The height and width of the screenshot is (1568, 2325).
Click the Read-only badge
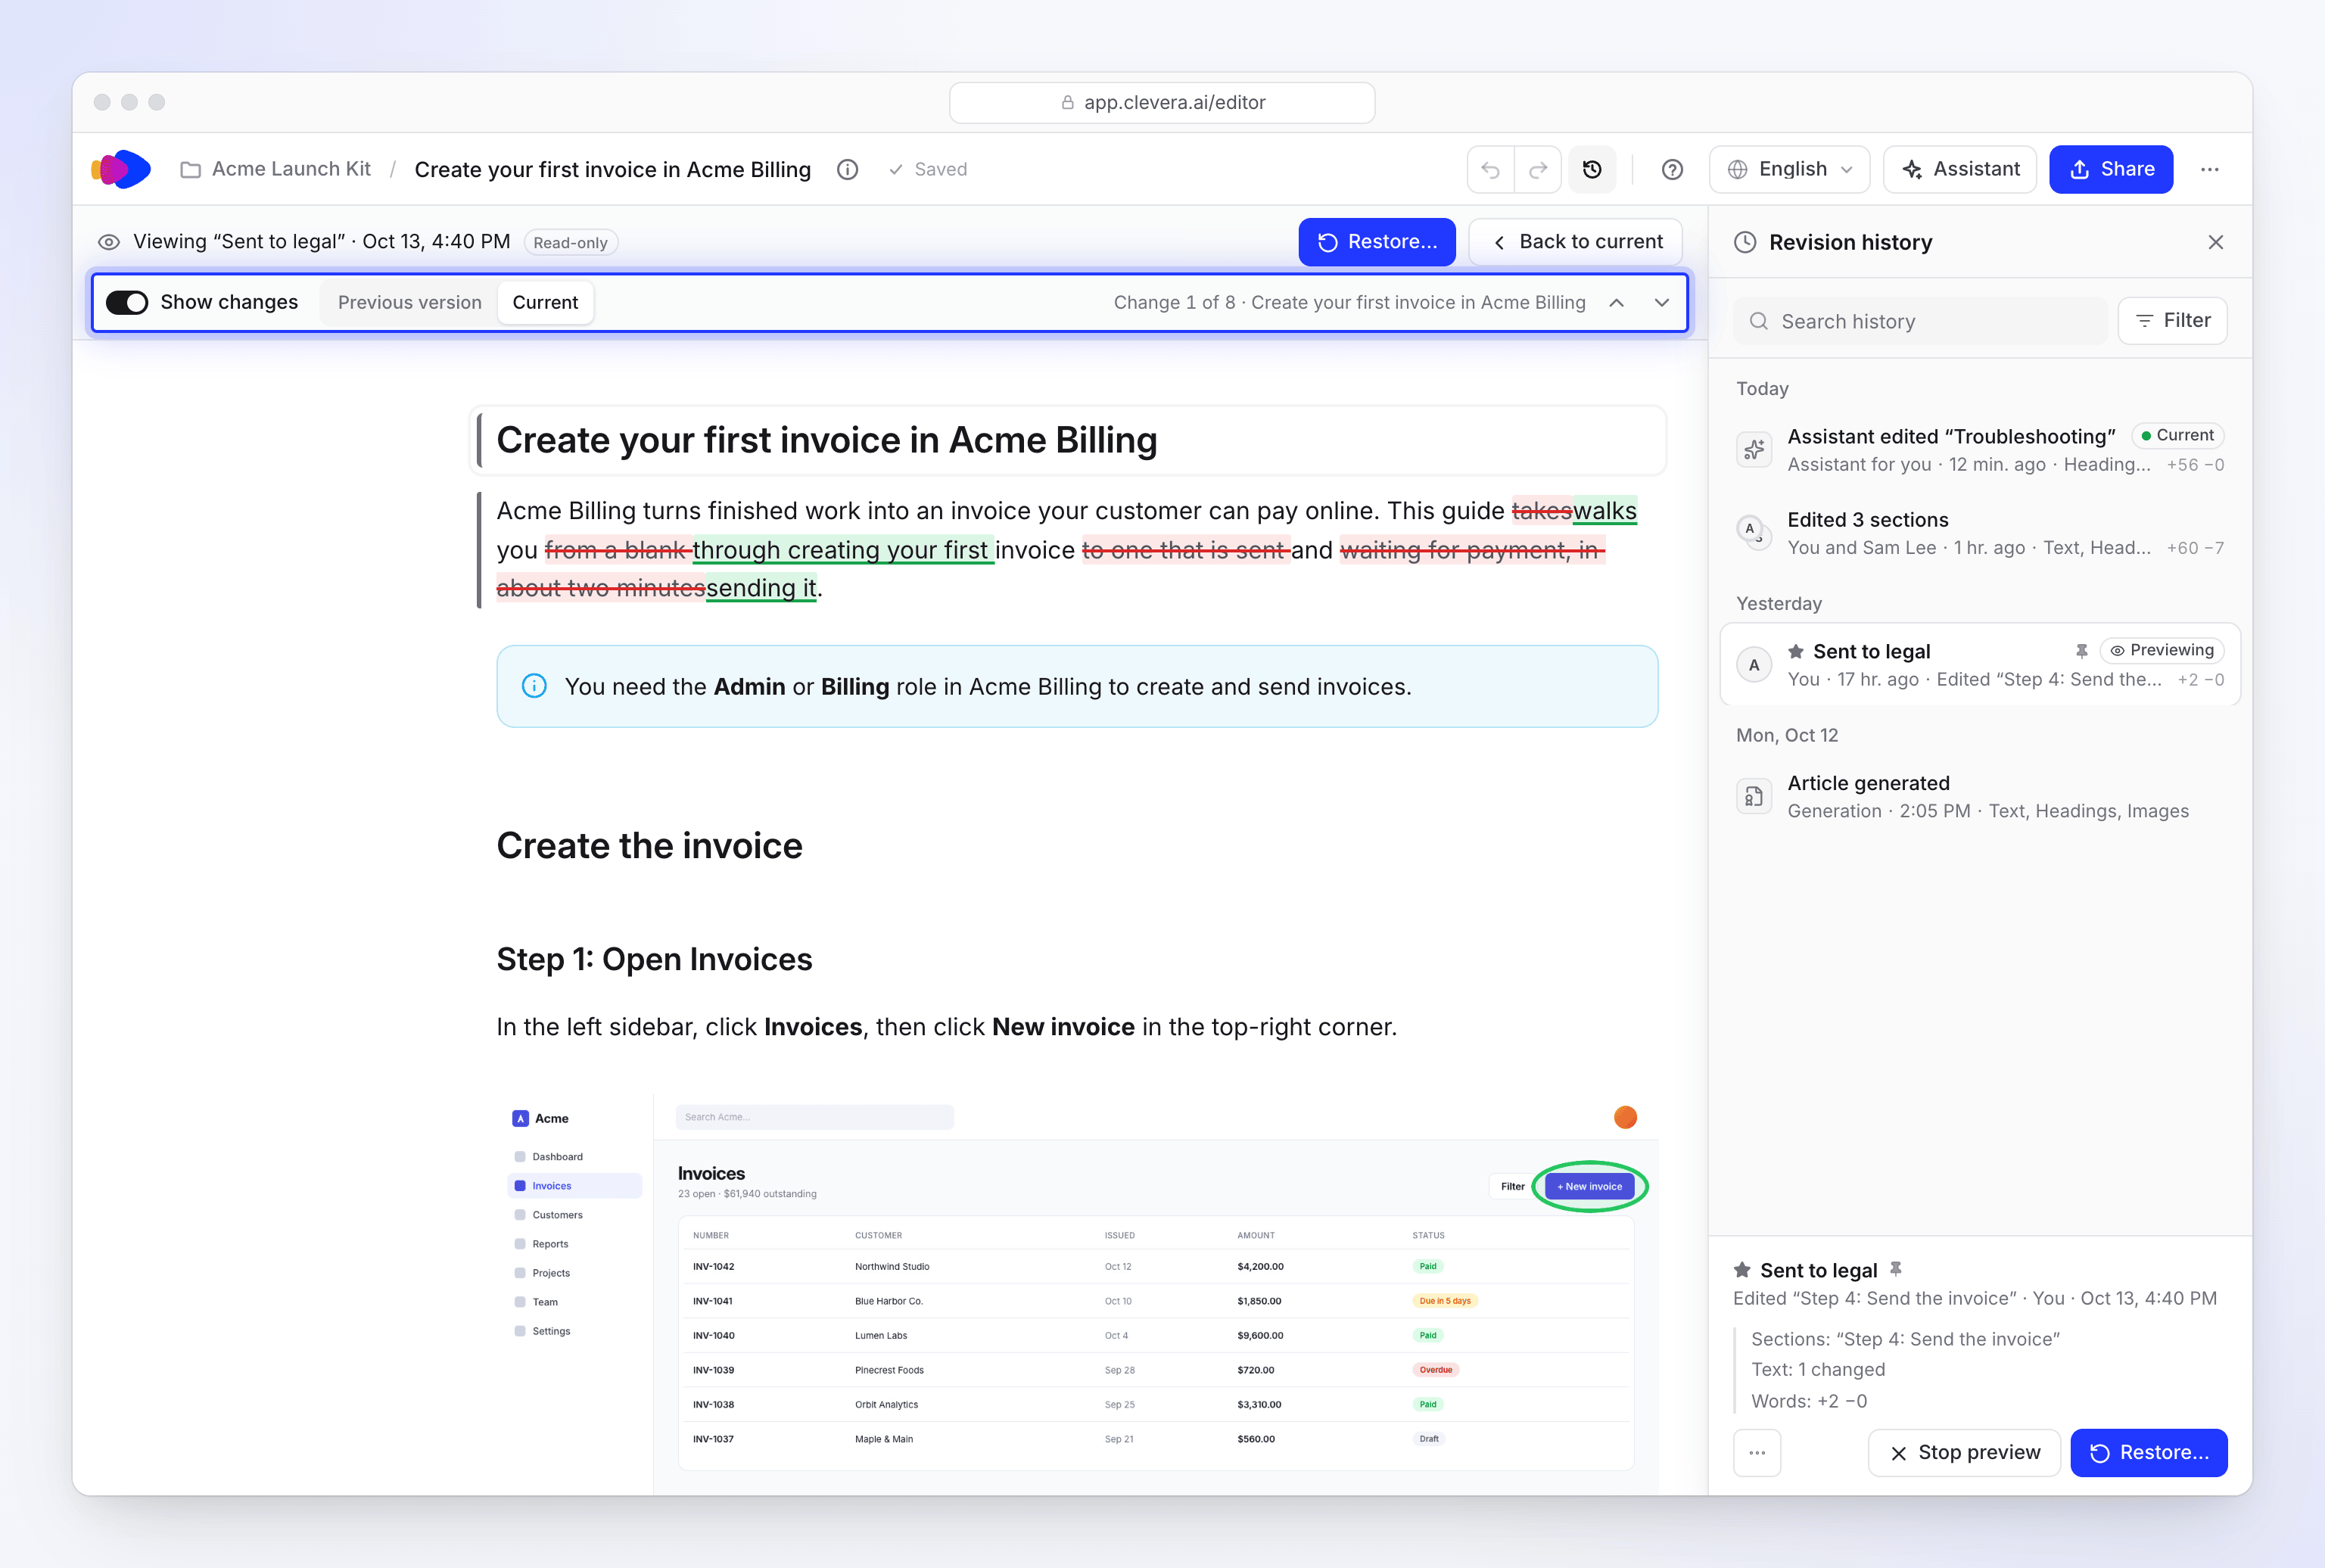click(x=570, y=242)
